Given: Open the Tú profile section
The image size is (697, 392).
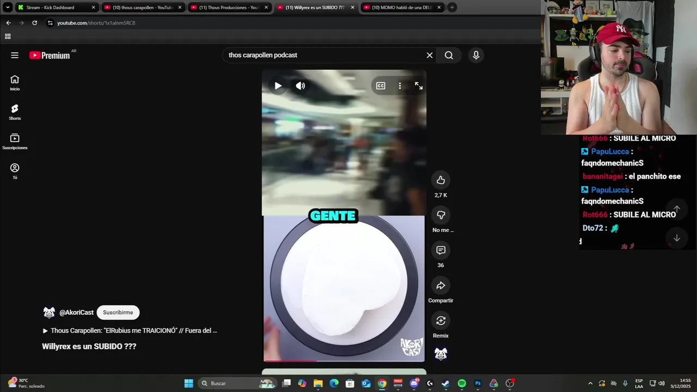Looking at the screenshot, I should click(x=15, y=171).
